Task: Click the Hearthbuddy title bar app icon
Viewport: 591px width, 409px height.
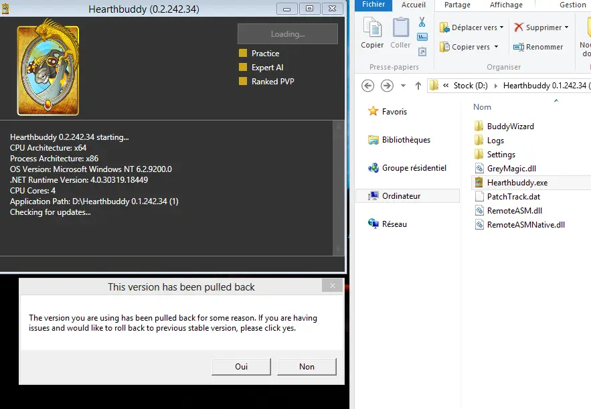Action: point(5,9)
